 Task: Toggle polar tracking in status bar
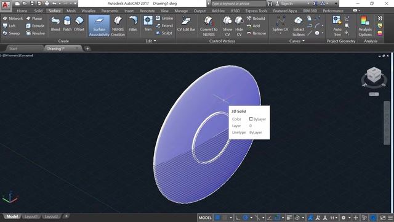point(246,218)
